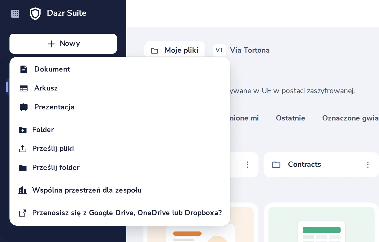
Task: Click the VT avatar badge
Action: (220, 50)
